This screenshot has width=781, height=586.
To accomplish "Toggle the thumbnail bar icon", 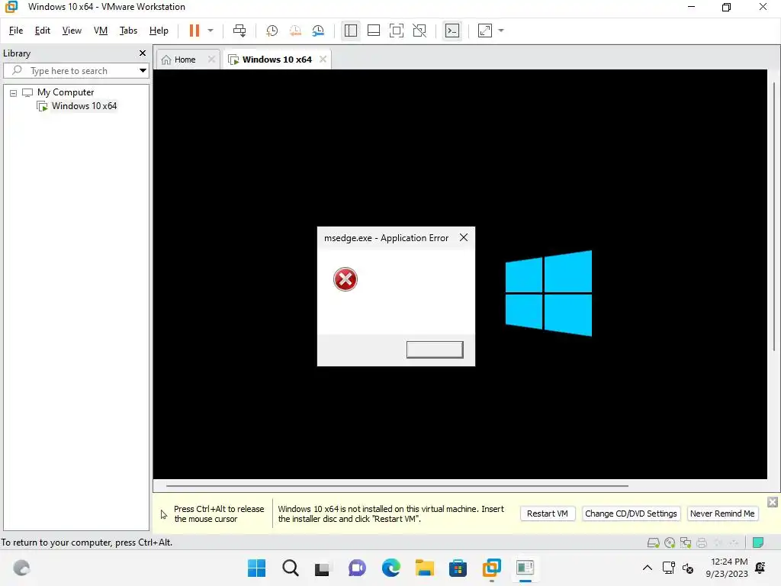I will (x=374, y=31).
